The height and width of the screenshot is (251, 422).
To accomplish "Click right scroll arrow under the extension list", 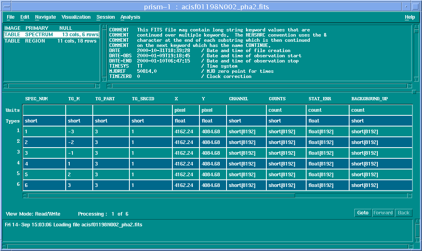I will click(x=98, y=86).
